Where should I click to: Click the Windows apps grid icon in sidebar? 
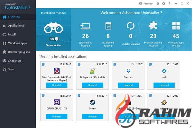pyautogui.click(x=4, y=43)
